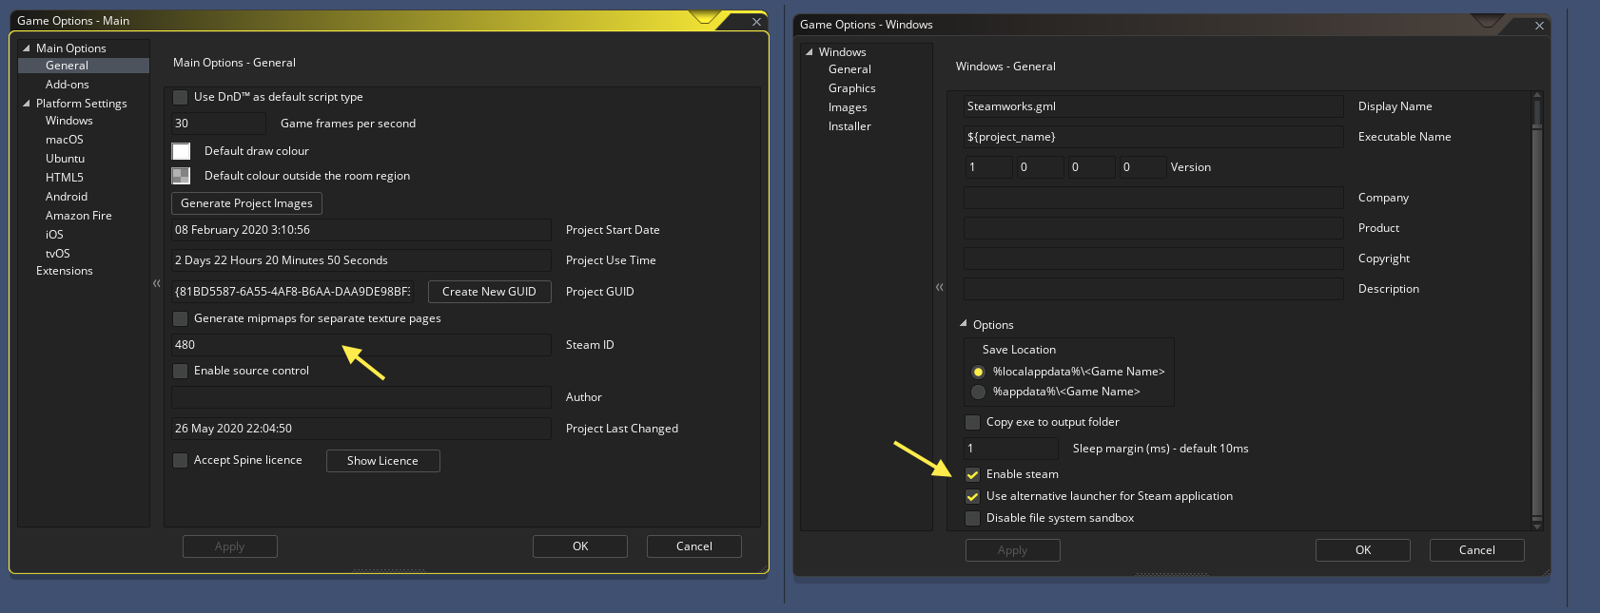Close the Game Options - Main window
This screenshot has width=1600, height=613.
point(756,22)
